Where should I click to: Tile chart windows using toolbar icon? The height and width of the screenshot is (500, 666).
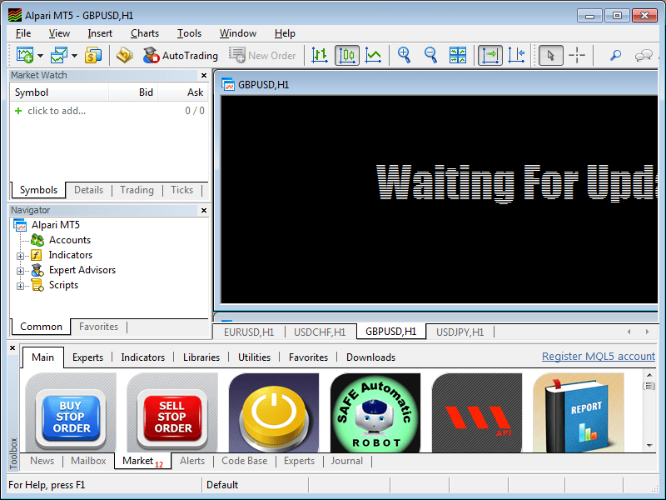(x=458, y=56)
